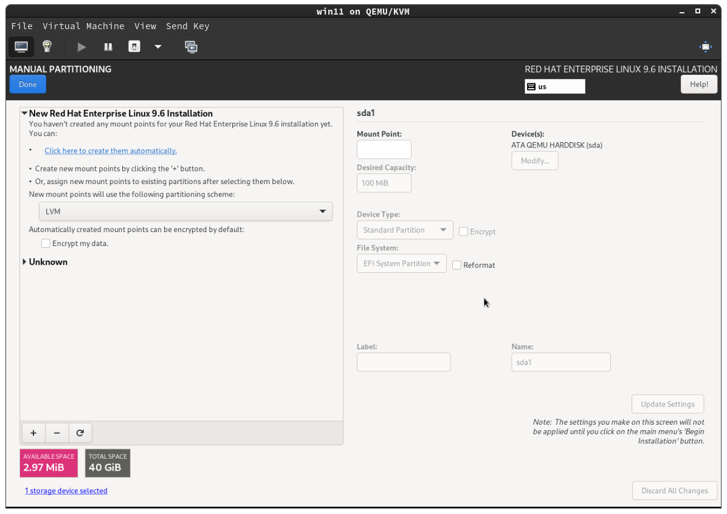Click the Done button
The height and width of the screenshot is (514, 727).
(28, 84)
